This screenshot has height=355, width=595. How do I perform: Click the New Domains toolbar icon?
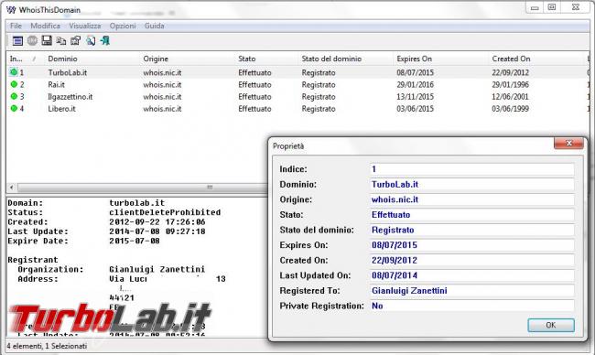pos(17,40)
